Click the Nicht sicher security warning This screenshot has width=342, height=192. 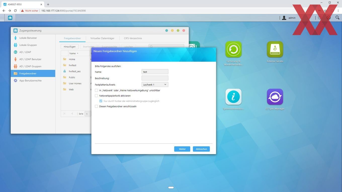[x=29, y=11]
